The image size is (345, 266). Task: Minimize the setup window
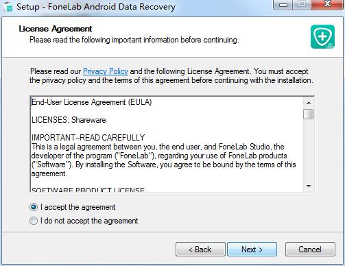point(283,5)
